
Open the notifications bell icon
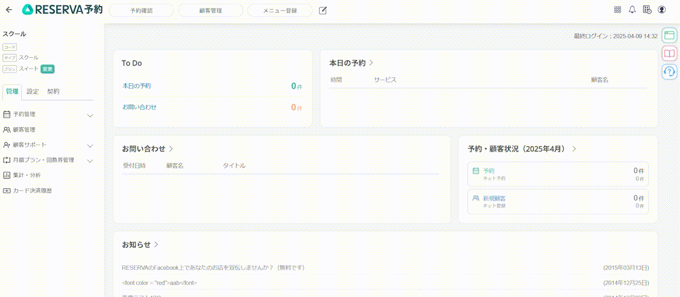(x=632, y=10)
